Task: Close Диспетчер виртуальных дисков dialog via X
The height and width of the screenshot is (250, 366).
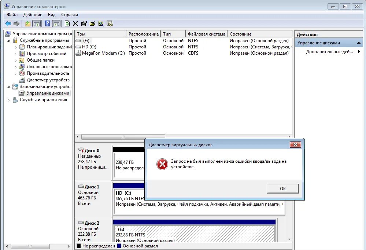Action: tap(295, 145)
